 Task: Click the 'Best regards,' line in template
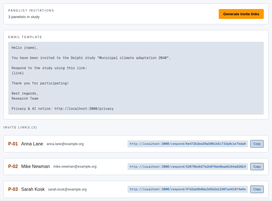pyautogui.click(x=25, y=93)
